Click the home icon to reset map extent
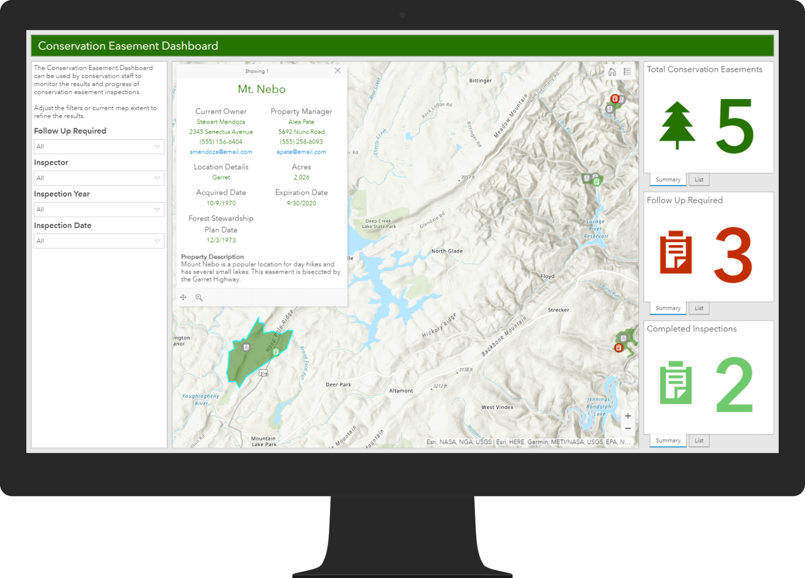The height and width of the screenshot is (578, 805). click(x=612, y=72)
